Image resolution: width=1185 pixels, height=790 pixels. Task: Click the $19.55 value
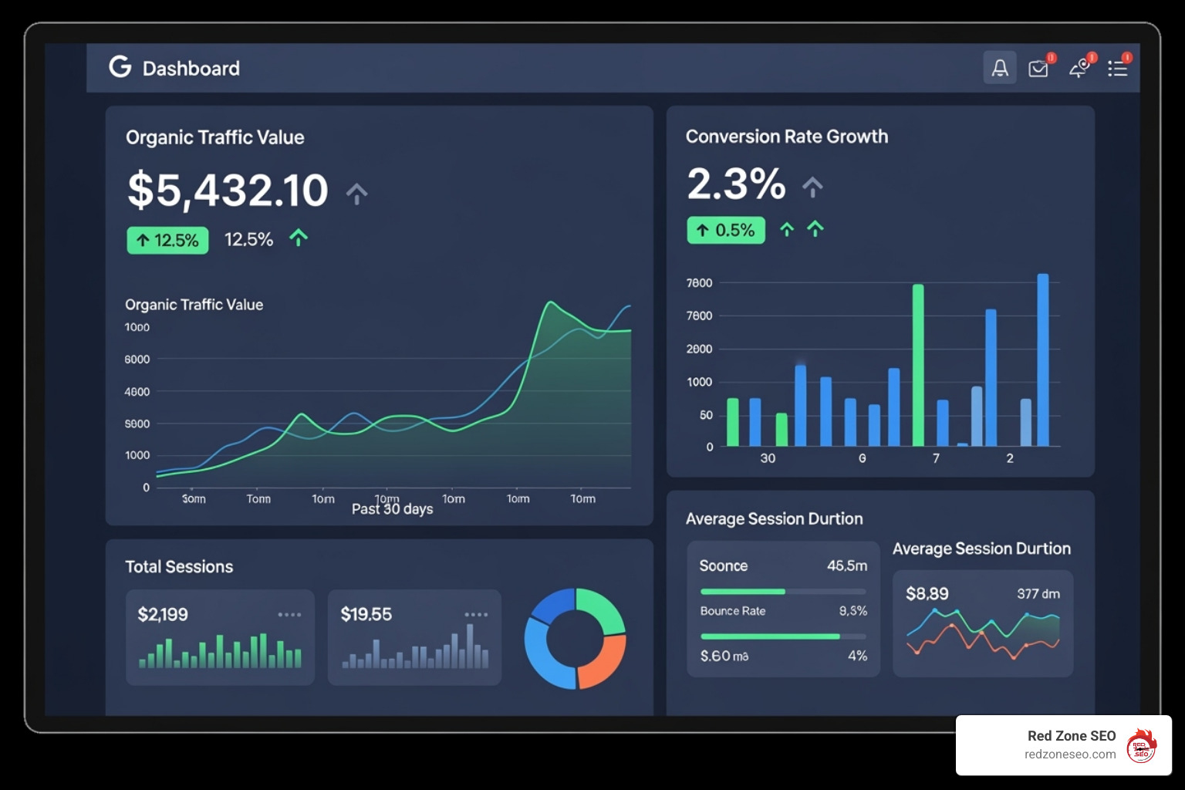[x=366, y=615]
